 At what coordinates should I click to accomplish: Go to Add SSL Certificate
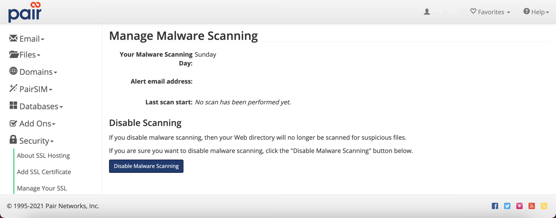point(44,172)
